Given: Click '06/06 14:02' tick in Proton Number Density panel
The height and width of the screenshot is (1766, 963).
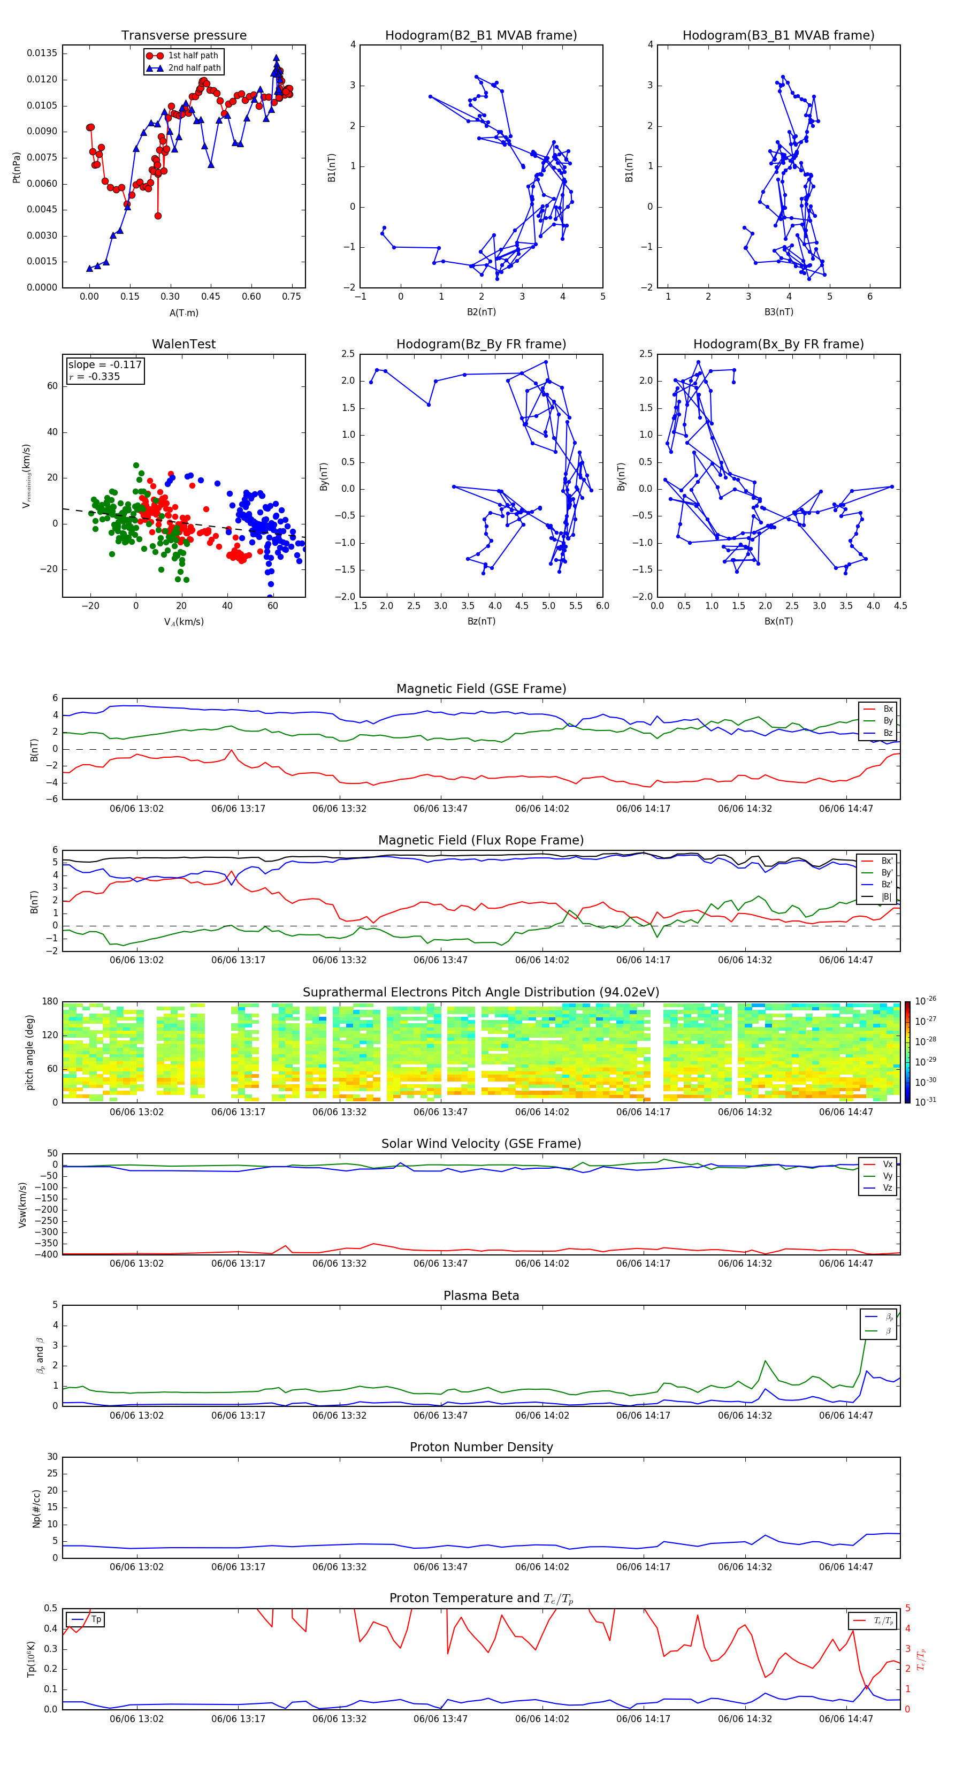Looking at the screenshot, I should 542,1567.
